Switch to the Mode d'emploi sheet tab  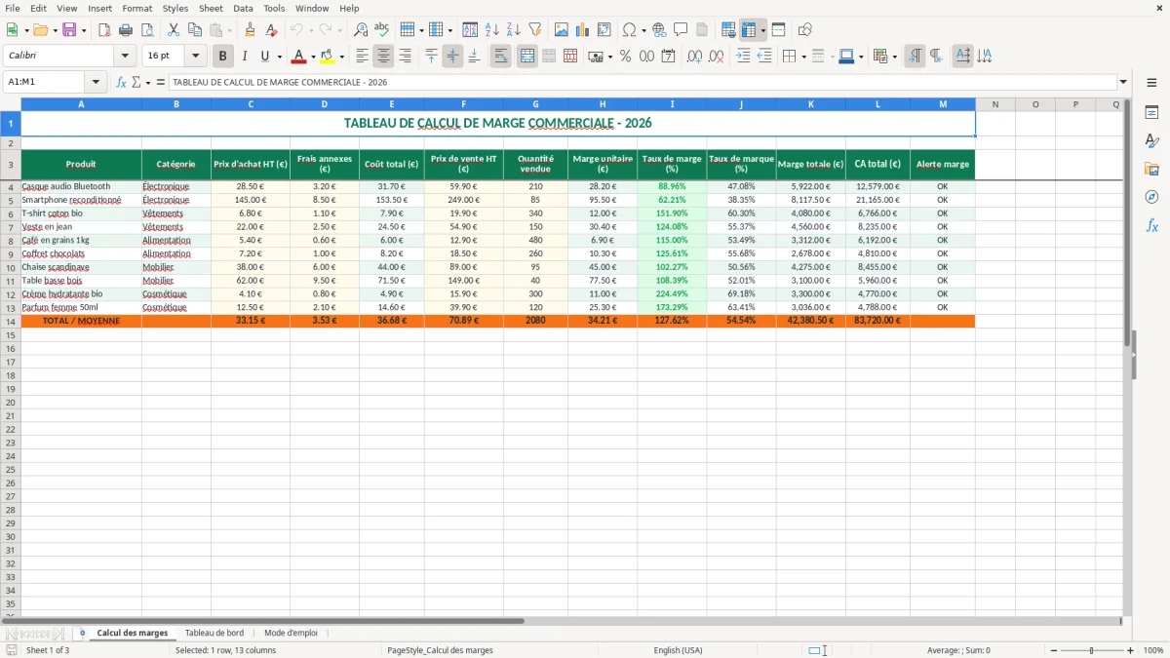point(291,633)
